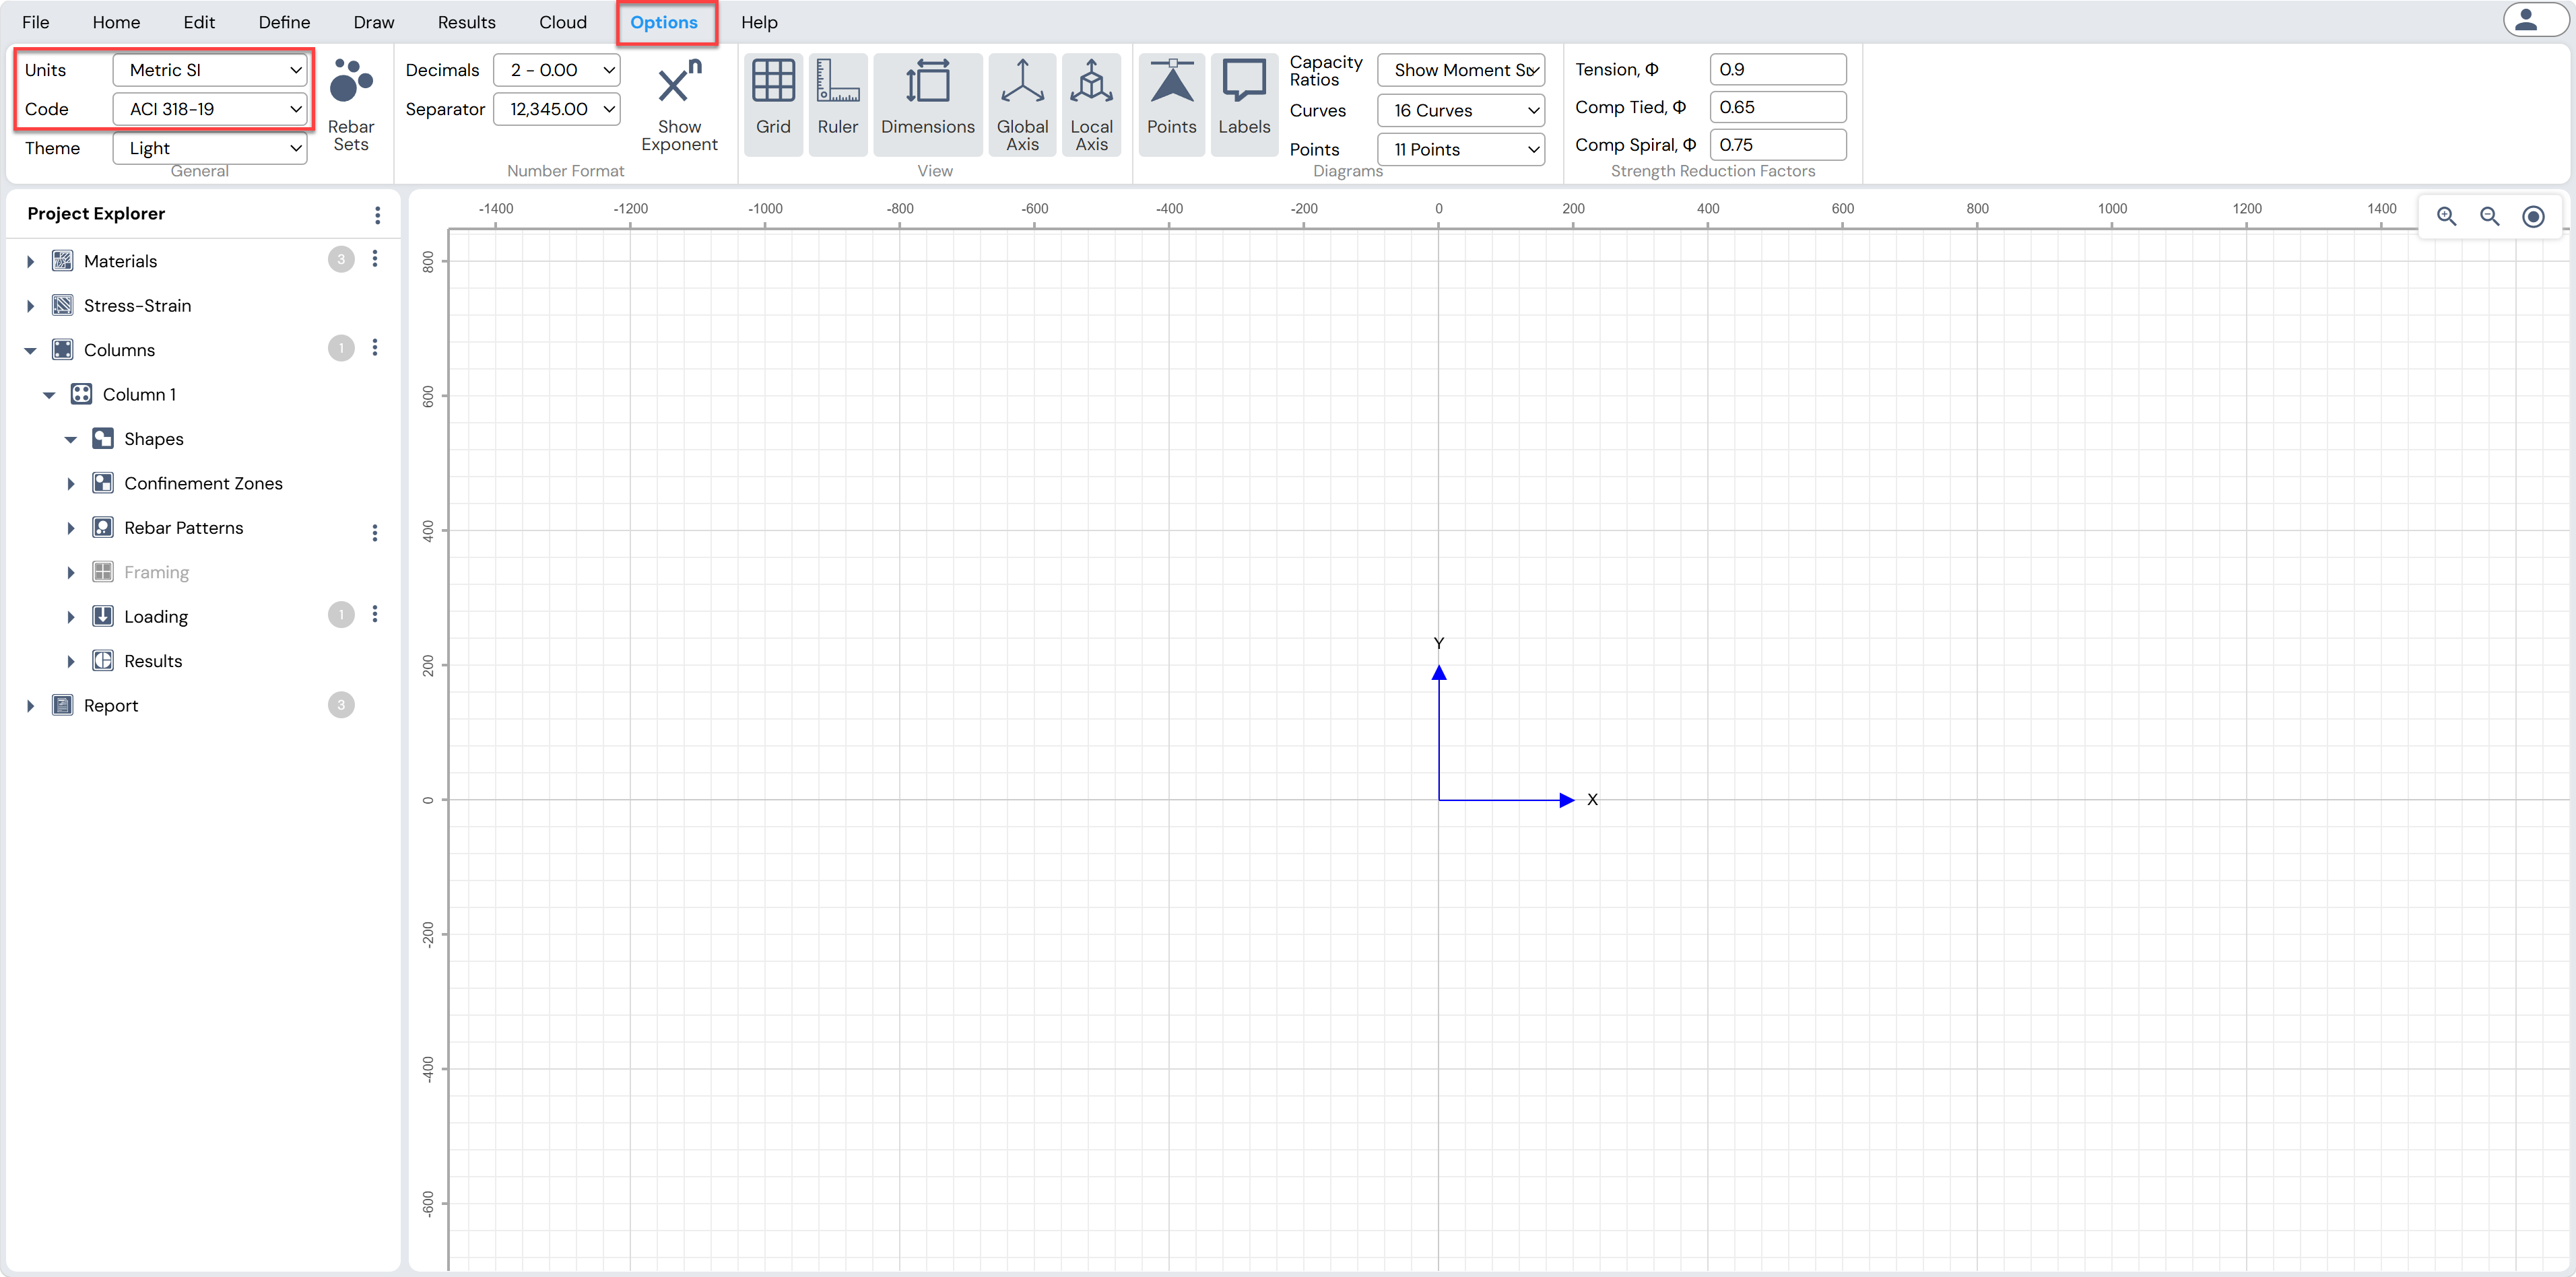Zoom in on the canvas
Screen dimensions: 2576x1277
(x=2446, y=216)
